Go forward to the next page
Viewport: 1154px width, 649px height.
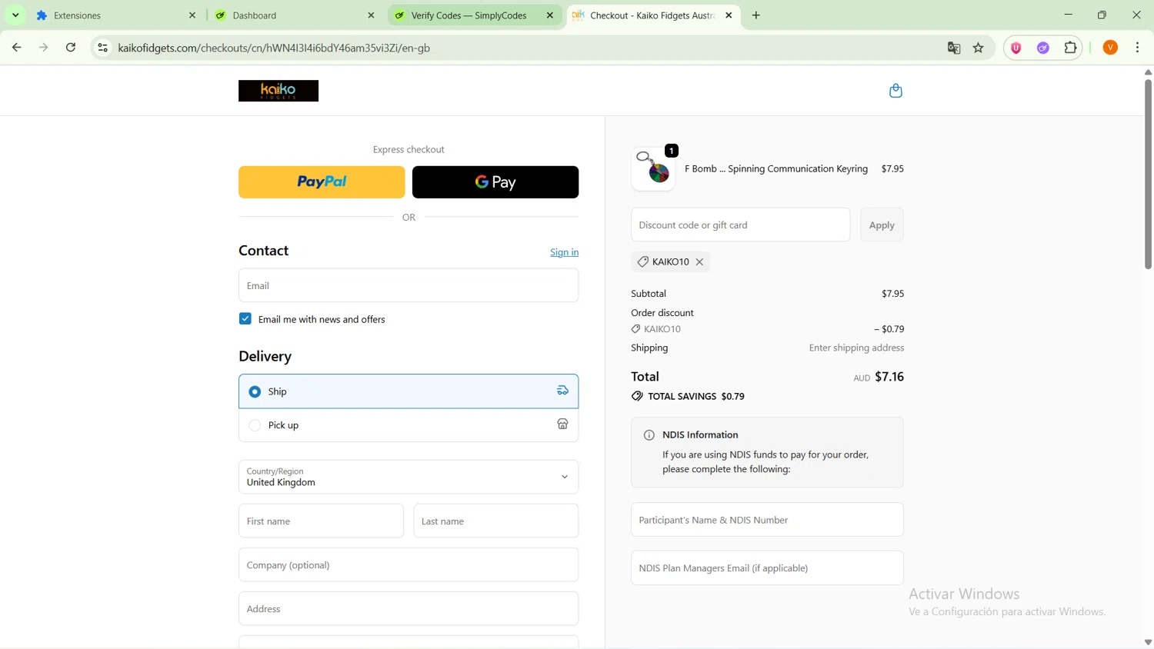(44, 48)
